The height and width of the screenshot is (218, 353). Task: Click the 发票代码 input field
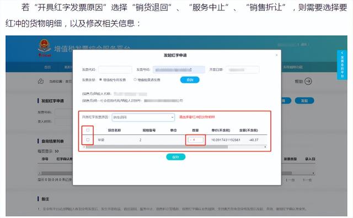[115, 70]
